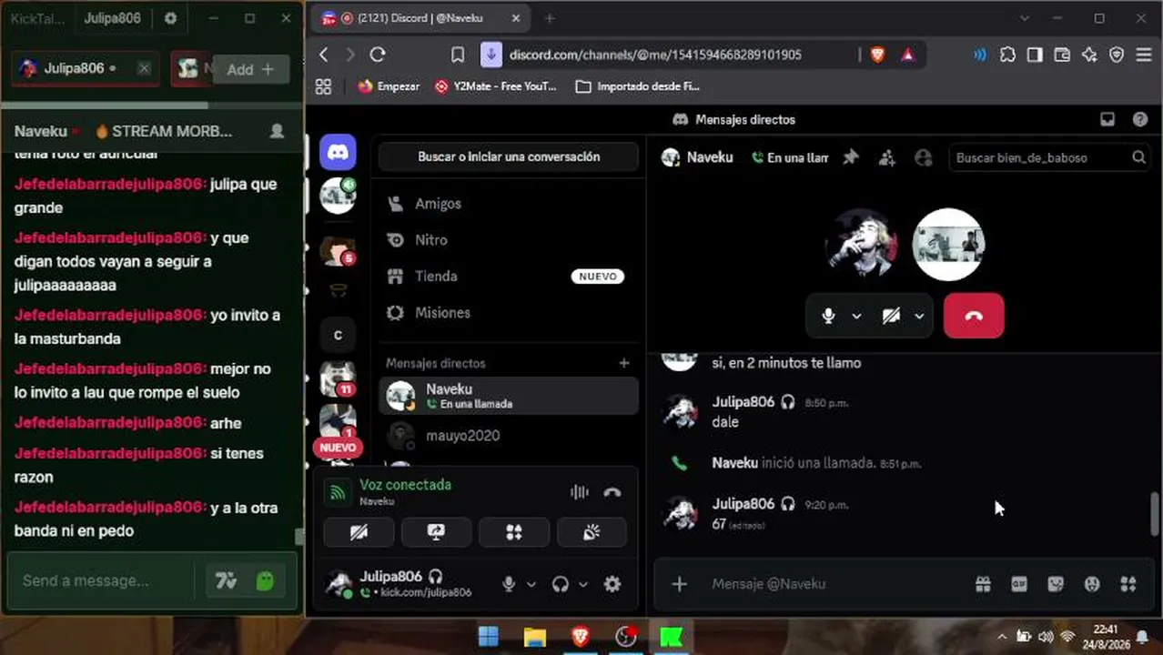
Task: Open Brave Shields icon in address bar
Action: (877, 55)
